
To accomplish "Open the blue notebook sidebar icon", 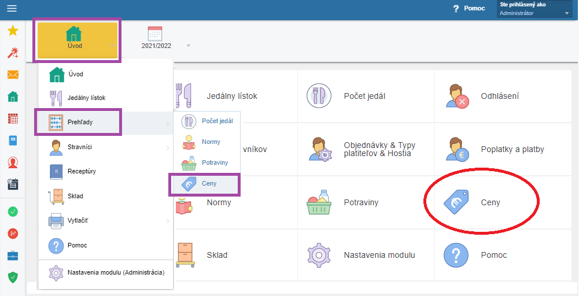I will [x=13, y=140].
